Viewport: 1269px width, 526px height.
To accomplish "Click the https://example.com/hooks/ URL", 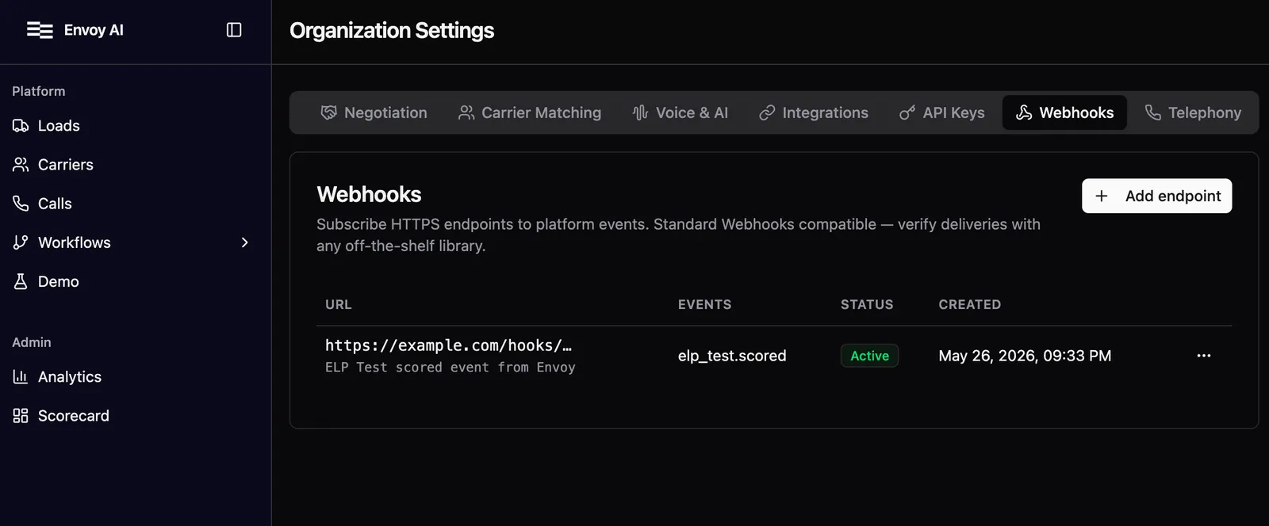I will (x=448, y=345).
